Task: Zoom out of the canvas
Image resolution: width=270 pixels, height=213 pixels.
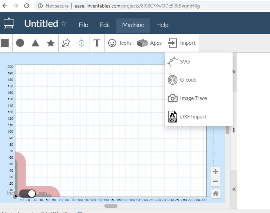Action: click(x=215, y=181)
